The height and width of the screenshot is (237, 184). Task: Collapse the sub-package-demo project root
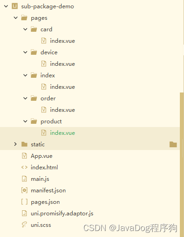[x=6, y=6]
